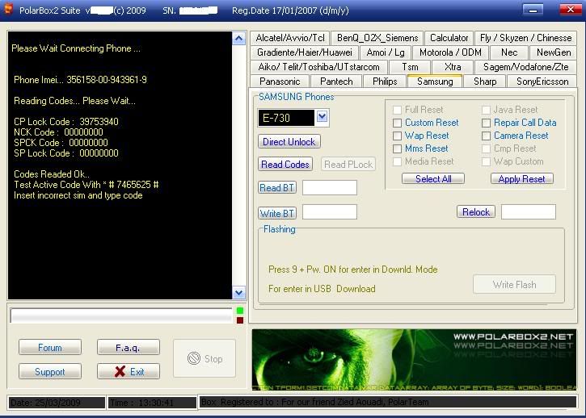Open the Philips tab
The image size is (586, 418).
click(385, 82)
